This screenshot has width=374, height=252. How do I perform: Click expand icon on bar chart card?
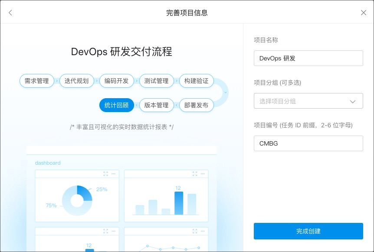click(x=195, y=174)
